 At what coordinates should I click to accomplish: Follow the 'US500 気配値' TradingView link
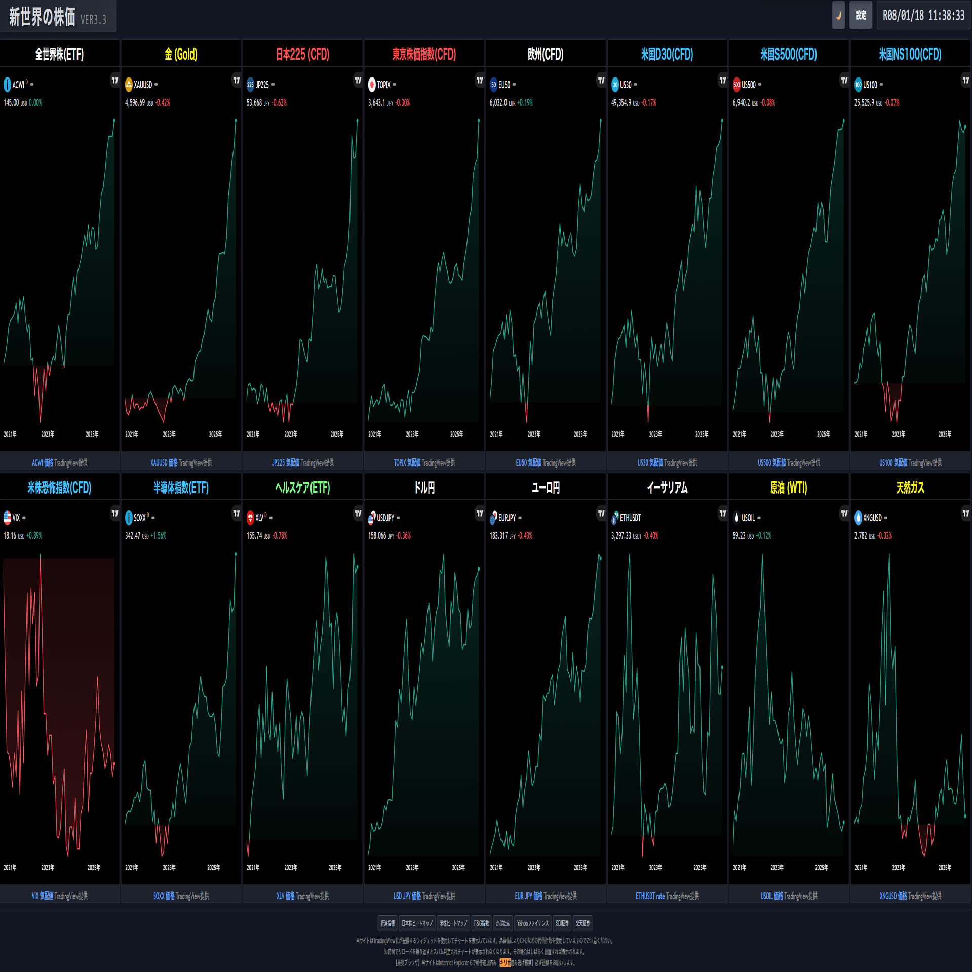coord(771,463)
